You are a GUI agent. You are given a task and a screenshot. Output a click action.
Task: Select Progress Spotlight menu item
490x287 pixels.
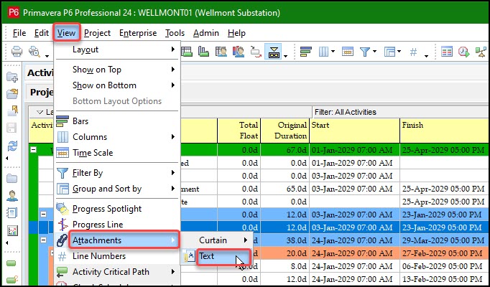117,209
